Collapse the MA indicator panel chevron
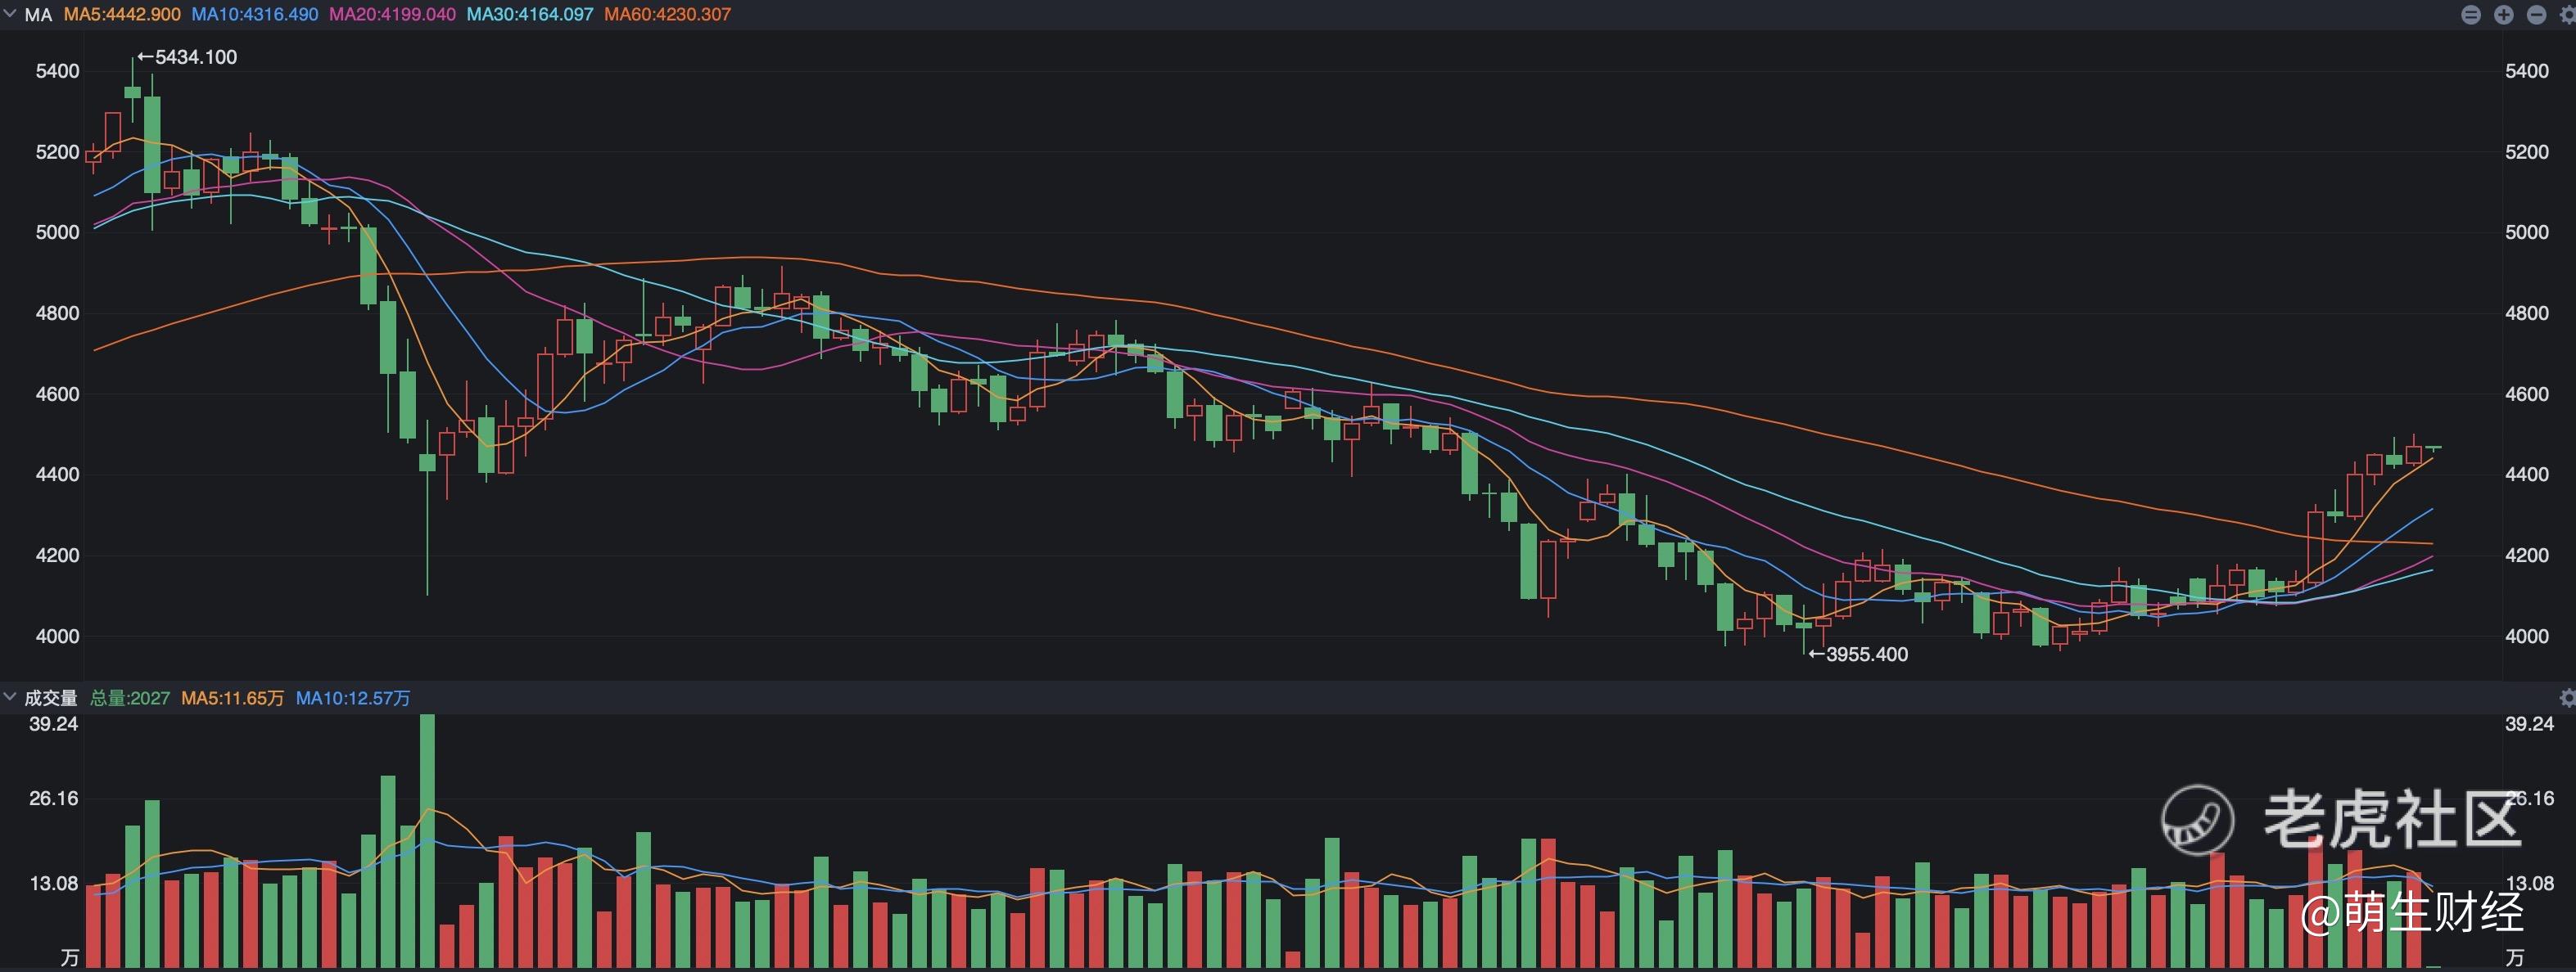This screenshot has width=2576, height=972. click(10, 14)
